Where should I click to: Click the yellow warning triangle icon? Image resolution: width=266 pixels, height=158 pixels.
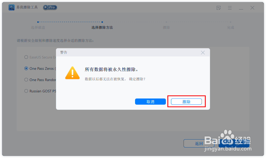click(x=72, y=73)
